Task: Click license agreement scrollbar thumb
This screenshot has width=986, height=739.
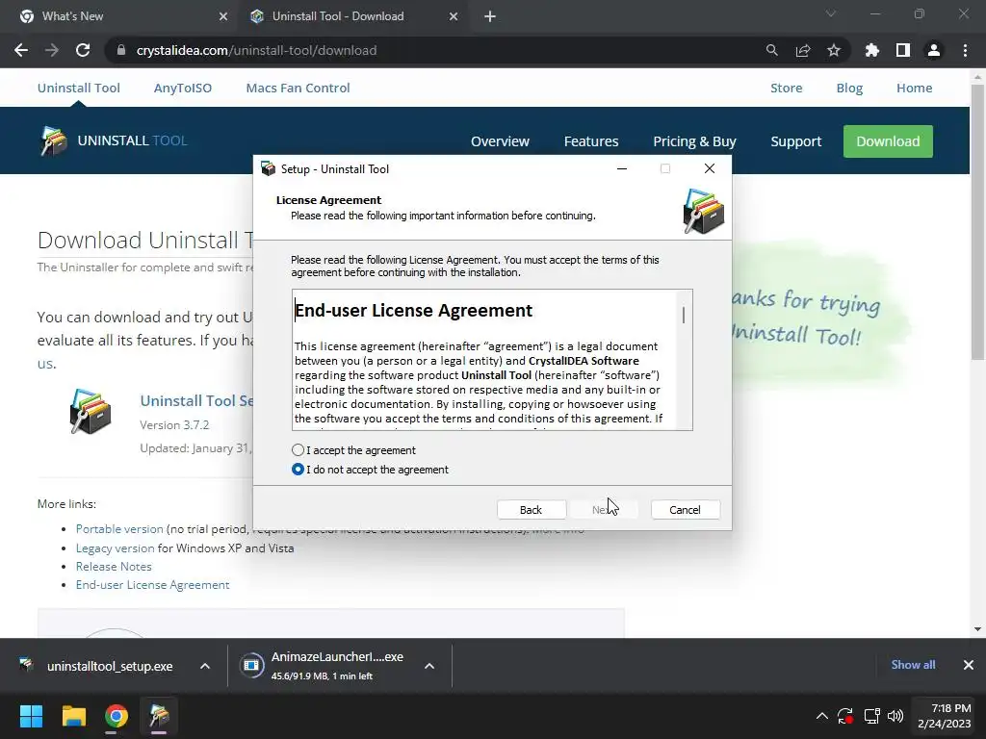Action: click(x=684, y=315)
